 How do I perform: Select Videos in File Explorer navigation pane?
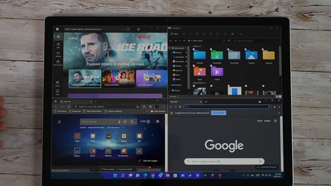pos(177,79)
